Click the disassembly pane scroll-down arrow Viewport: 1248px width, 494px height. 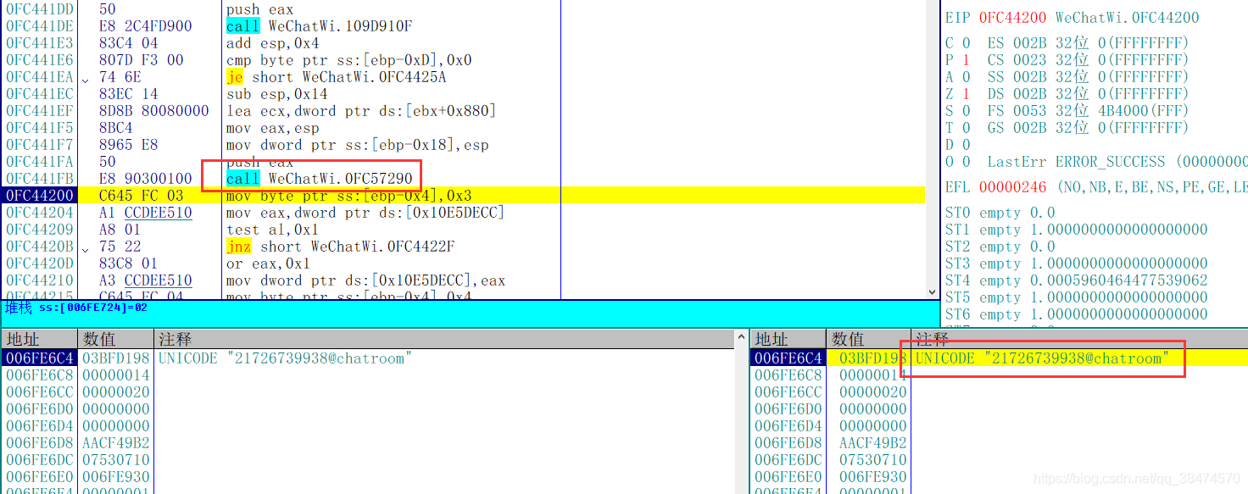933,292
